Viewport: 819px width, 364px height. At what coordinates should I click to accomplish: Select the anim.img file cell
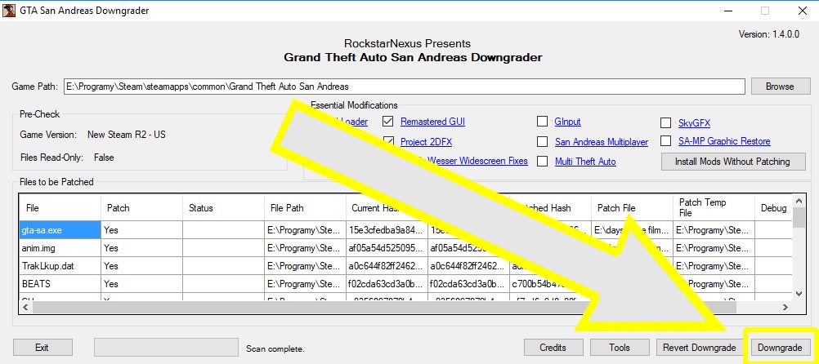coord(60,248)
